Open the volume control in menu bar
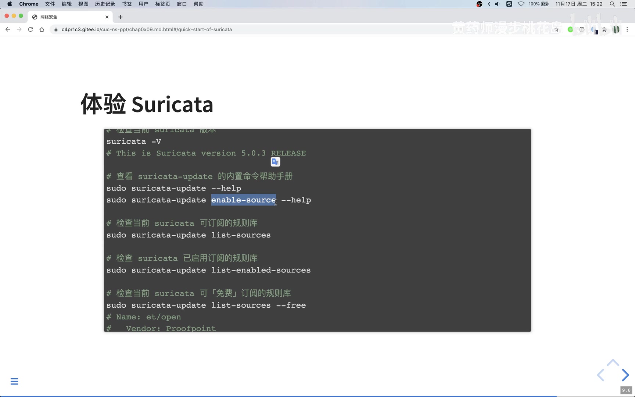Viewport: 635px width, 397px height. point(497,4)
